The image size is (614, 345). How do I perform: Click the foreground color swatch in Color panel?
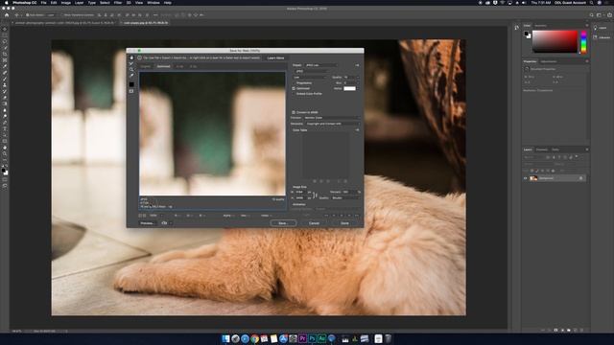(527, 34)
